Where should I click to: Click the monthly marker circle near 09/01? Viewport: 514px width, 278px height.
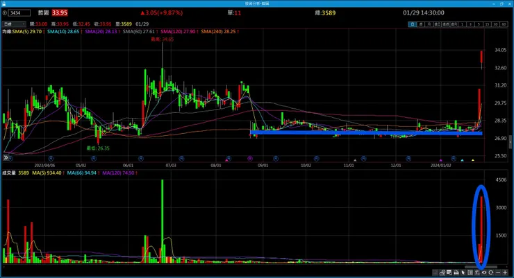click(275, 159)
